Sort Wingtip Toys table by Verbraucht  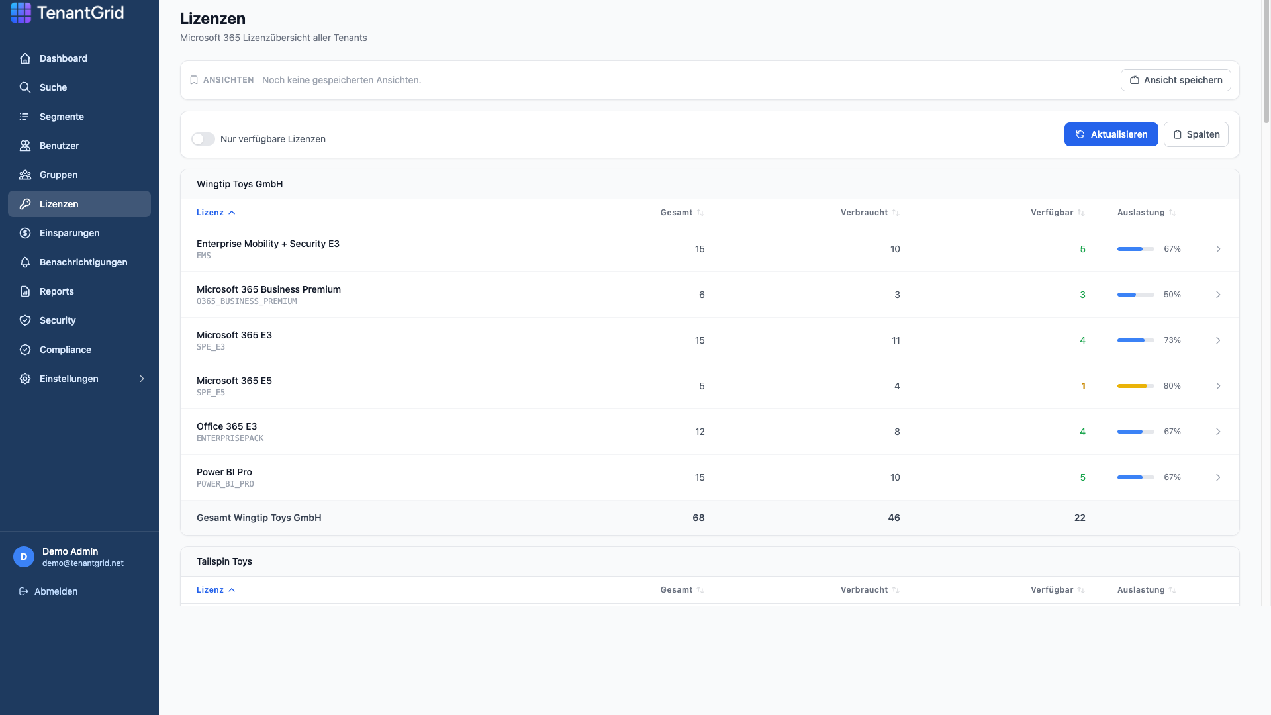[x=870, y=213]
